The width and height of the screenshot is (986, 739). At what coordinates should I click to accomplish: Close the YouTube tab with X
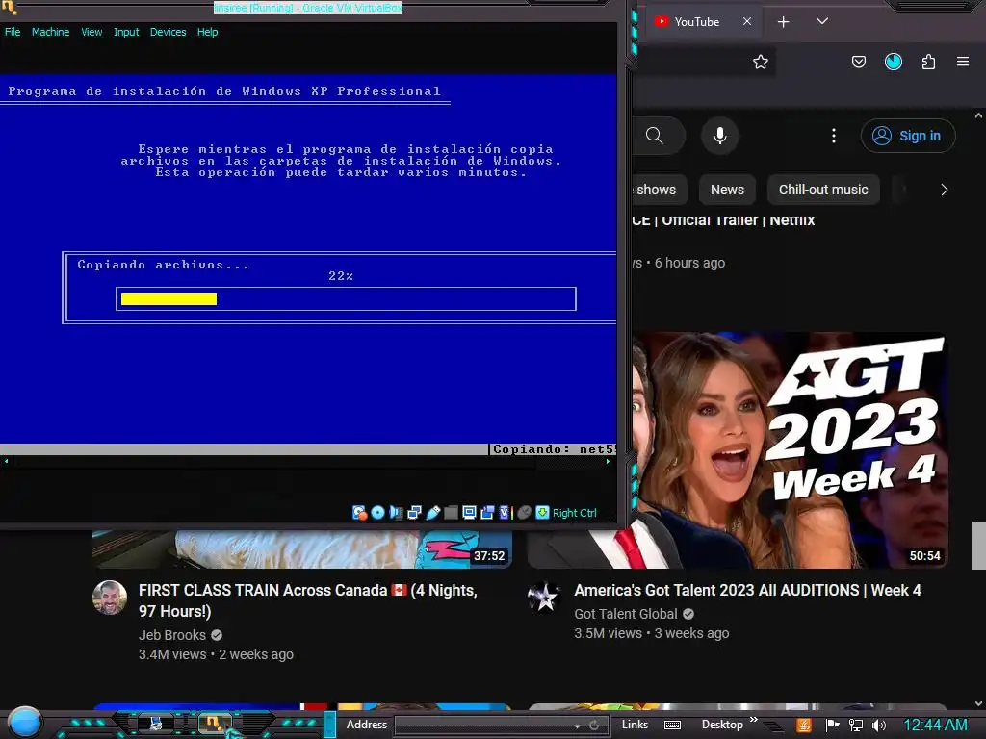tap(747, 21)
